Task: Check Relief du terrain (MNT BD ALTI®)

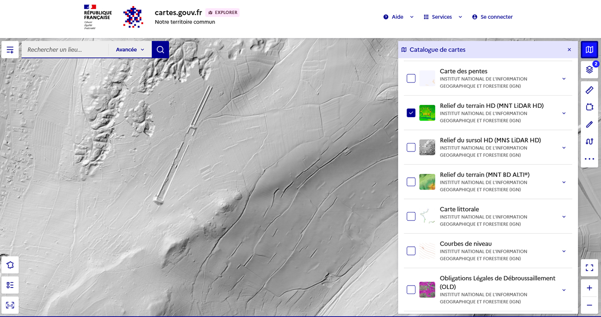Action: coord(411,182)
